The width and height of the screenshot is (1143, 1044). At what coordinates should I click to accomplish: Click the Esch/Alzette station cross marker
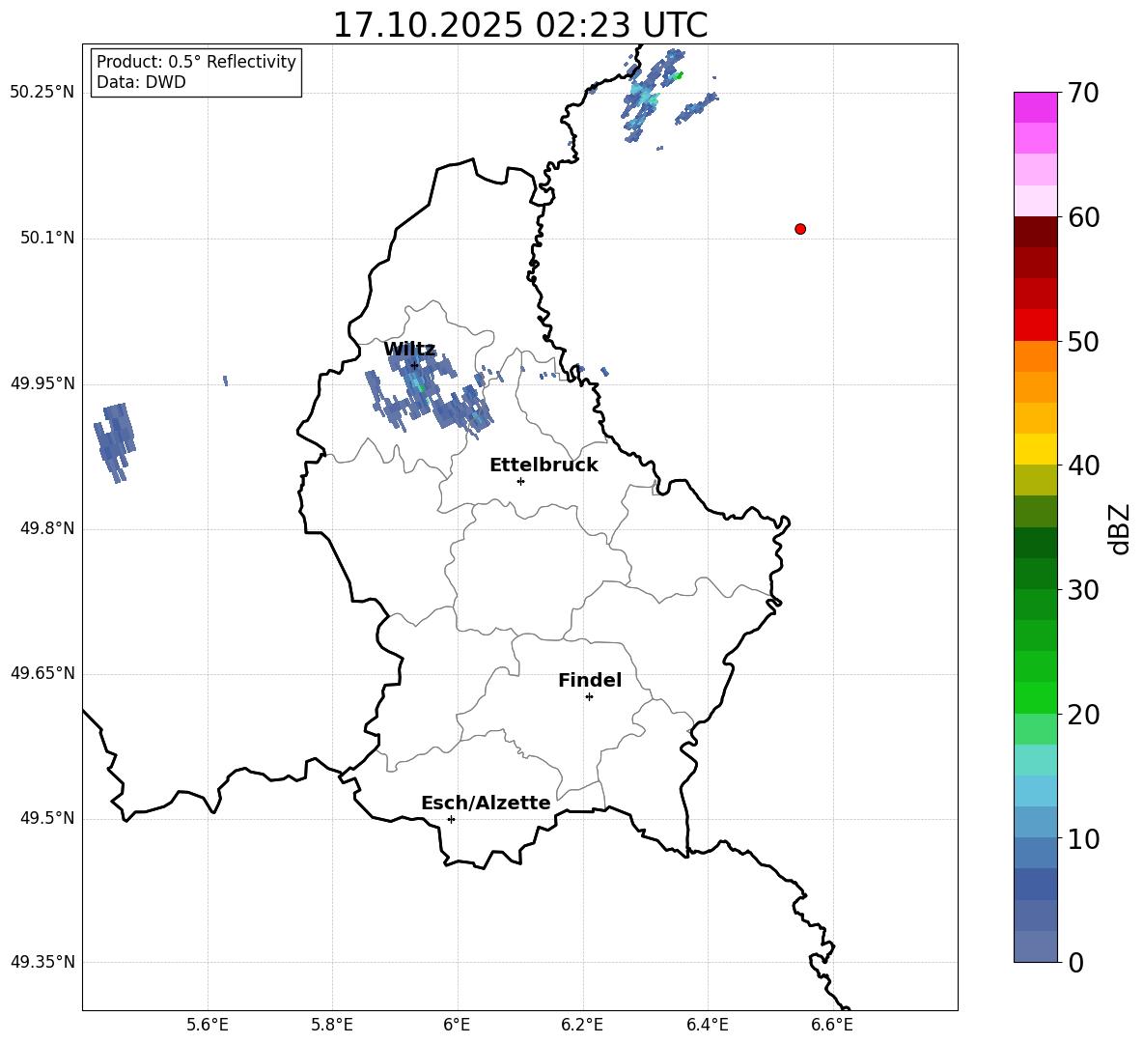tap(451, 819)
